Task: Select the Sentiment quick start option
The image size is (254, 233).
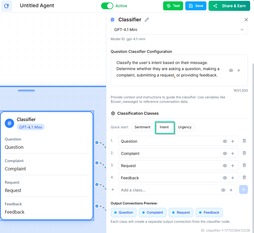Action: [x=142, y=127]
